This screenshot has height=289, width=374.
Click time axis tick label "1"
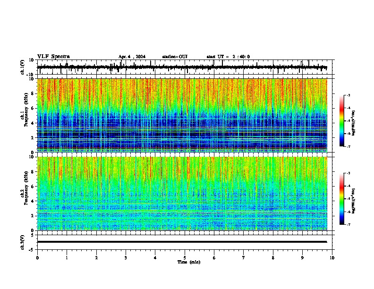(67, 258)
